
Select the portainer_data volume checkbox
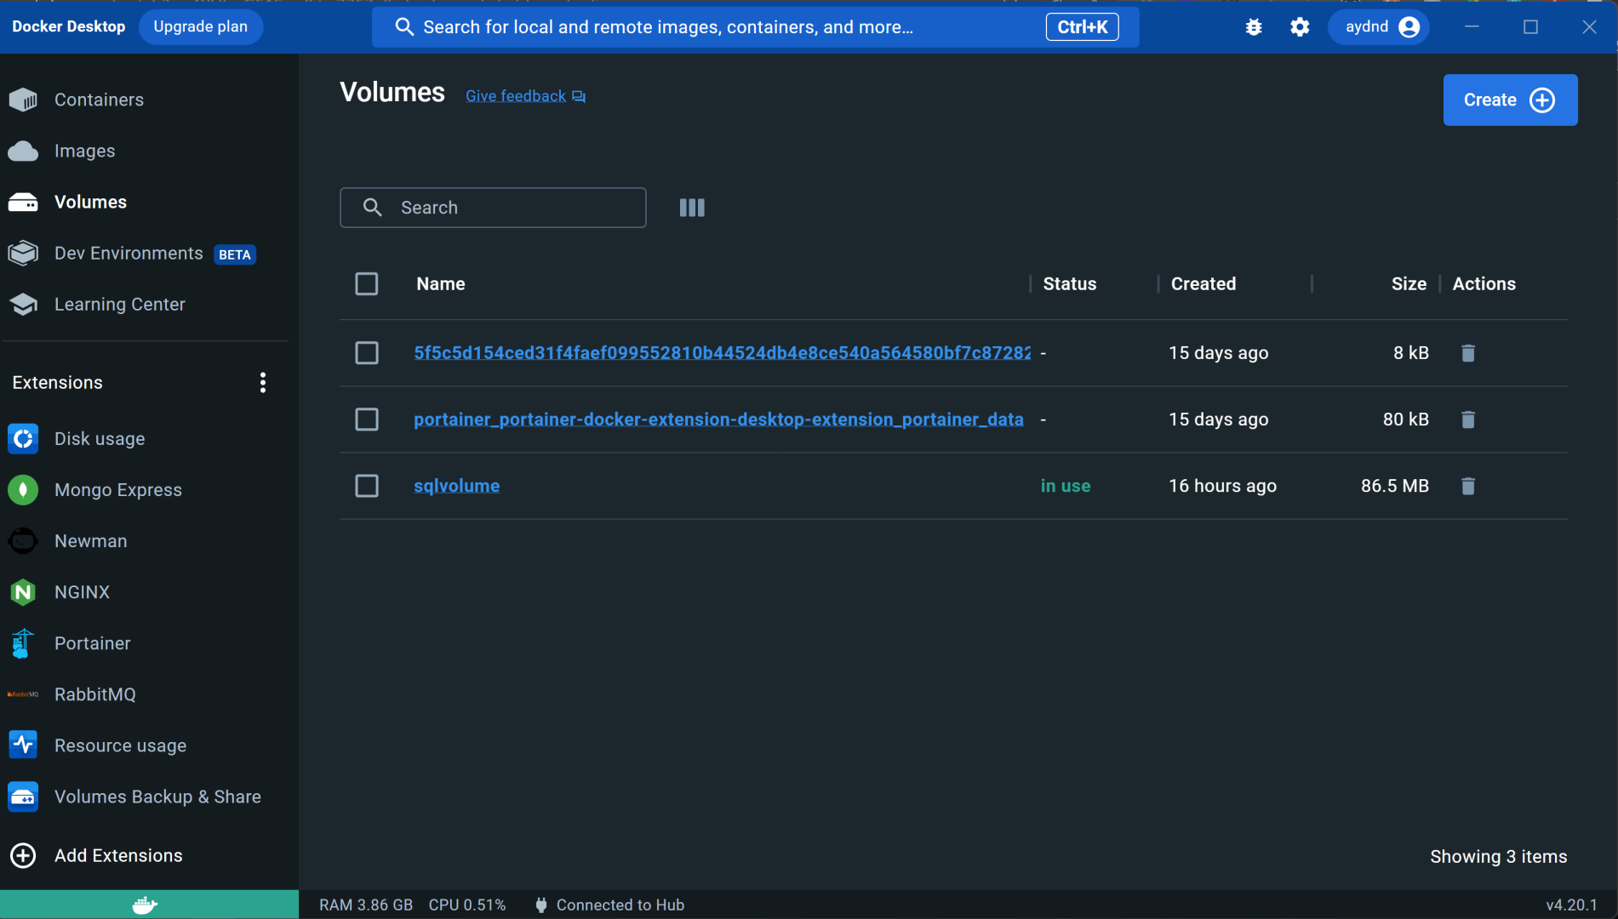tap(367, 420)
